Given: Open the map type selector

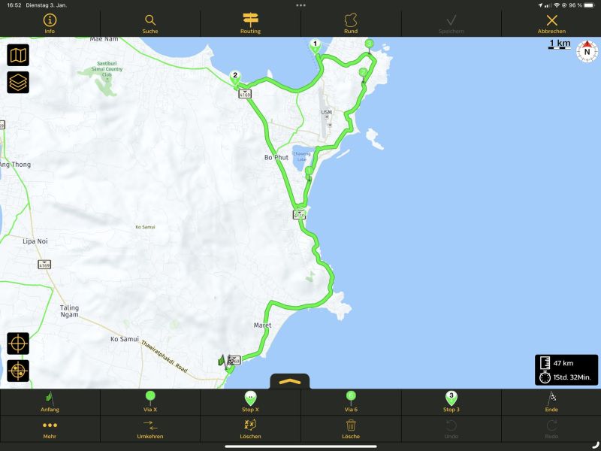Looking at the screenshot, I should pos(18,55).
